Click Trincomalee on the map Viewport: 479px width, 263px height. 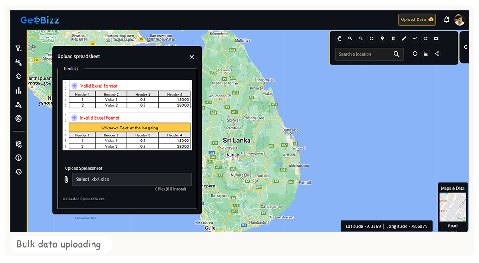264,80
